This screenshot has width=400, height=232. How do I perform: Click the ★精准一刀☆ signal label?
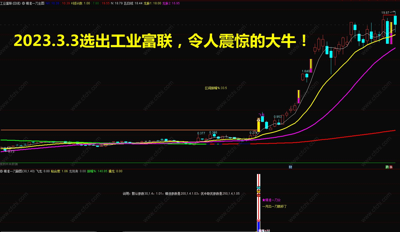tap(271, 200)
